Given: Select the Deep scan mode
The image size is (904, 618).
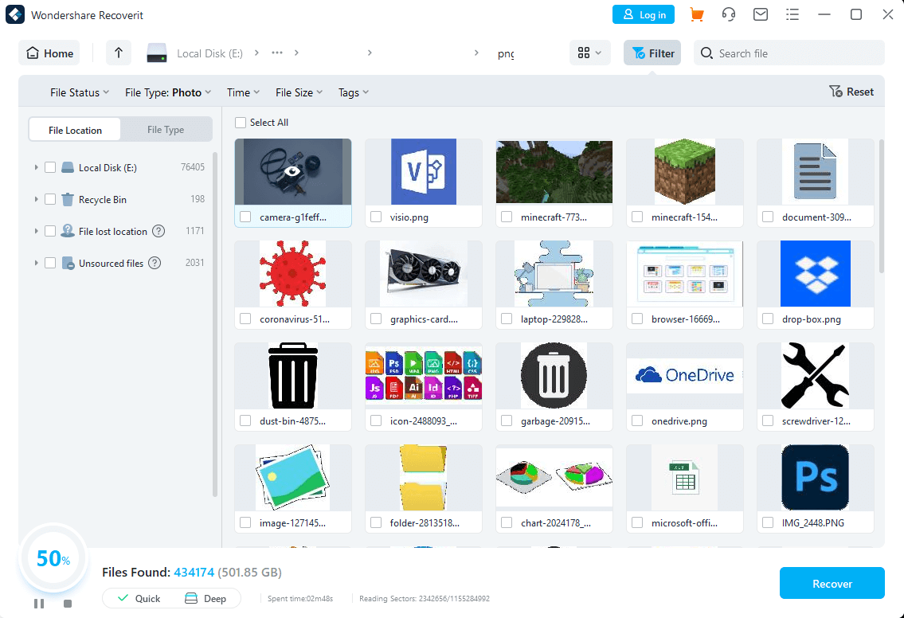Looking at the screenshot, I should 205,598.
